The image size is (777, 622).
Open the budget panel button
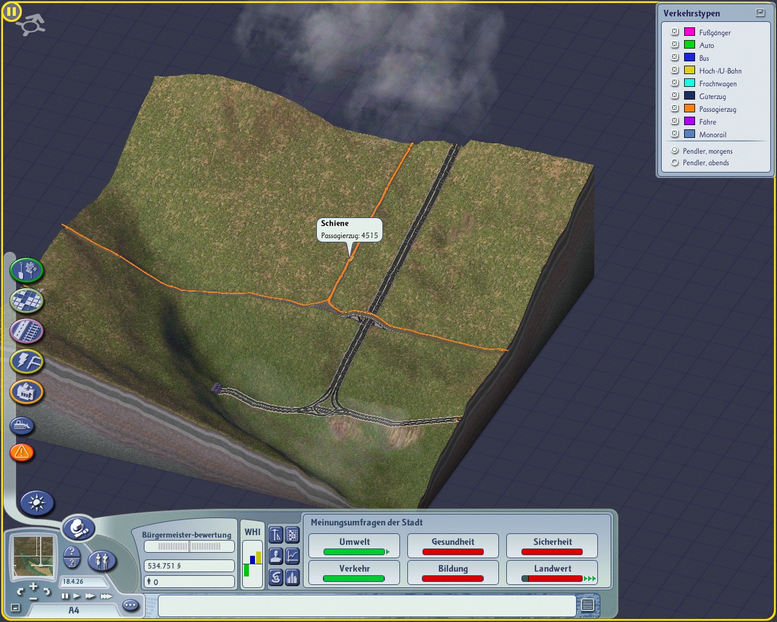pyautogui.click(x=276, y=576)
